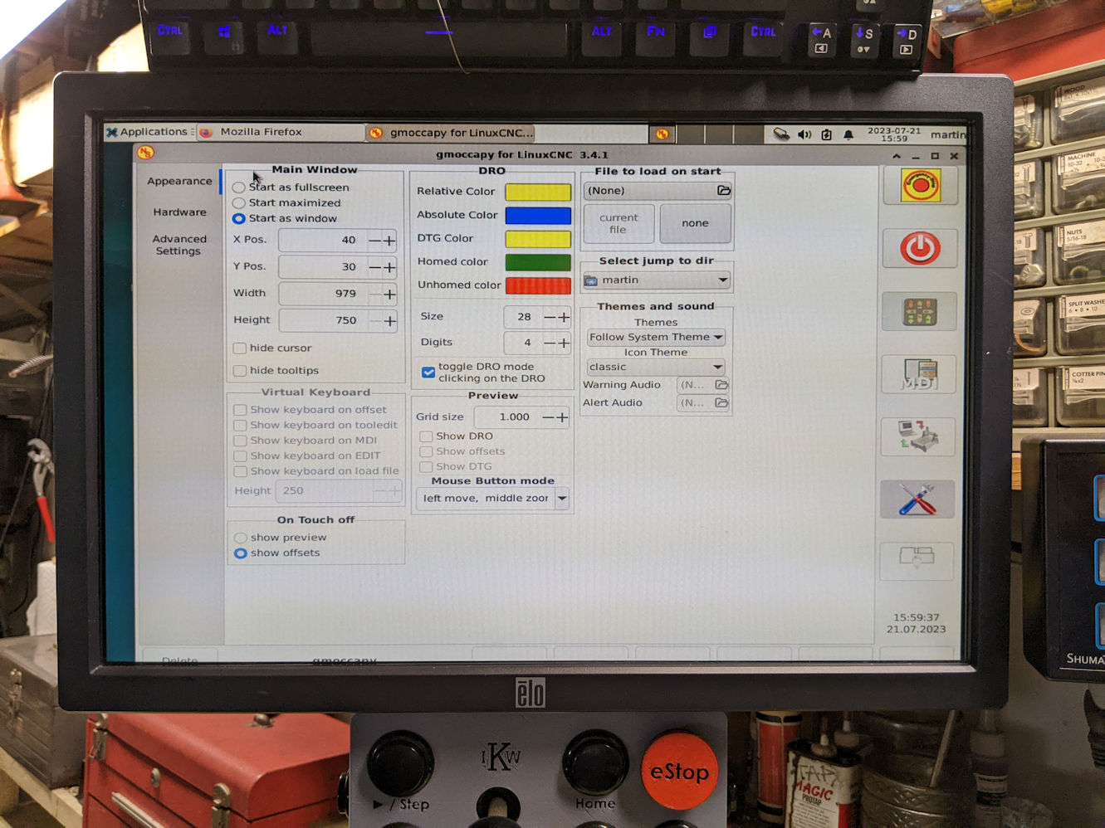
Task: Open the volume speaker tray icon
Action: (x=804, y=134)
